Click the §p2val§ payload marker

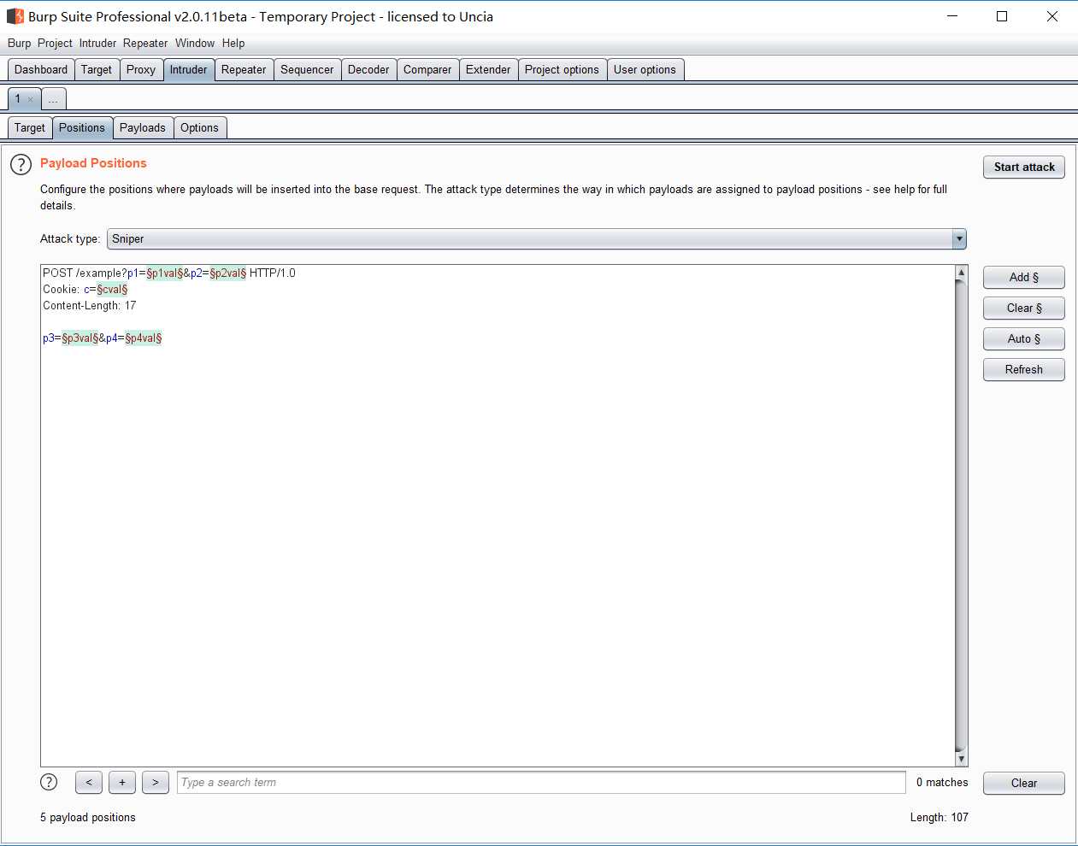point(228,273)
